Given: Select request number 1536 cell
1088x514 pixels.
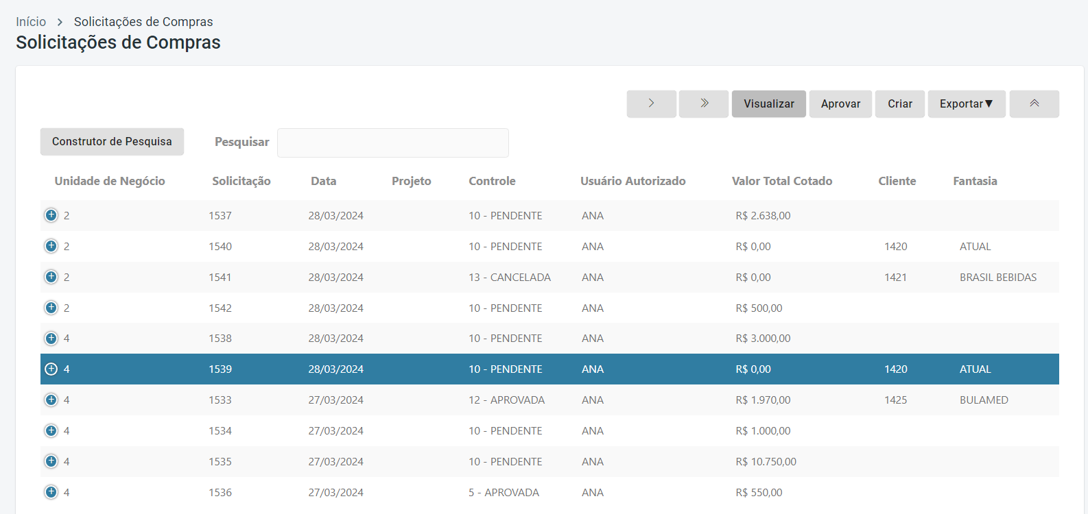Looking at the screenshot, I should click(x=220, y=492).
